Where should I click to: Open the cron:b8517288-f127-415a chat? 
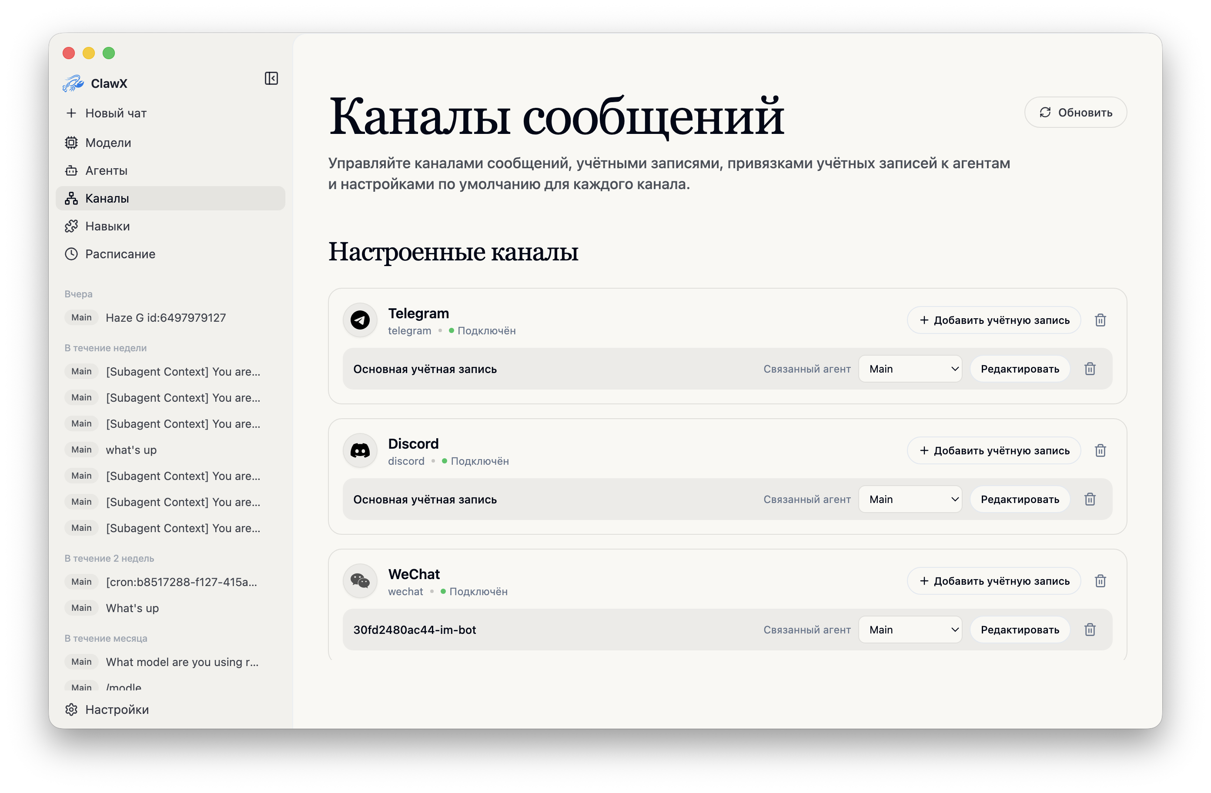170,582
